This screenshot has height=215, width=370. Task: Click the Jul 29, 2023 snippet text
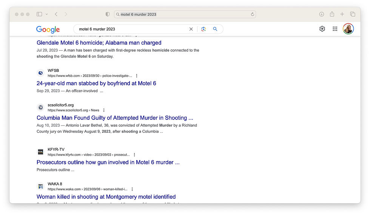[118, 53]
